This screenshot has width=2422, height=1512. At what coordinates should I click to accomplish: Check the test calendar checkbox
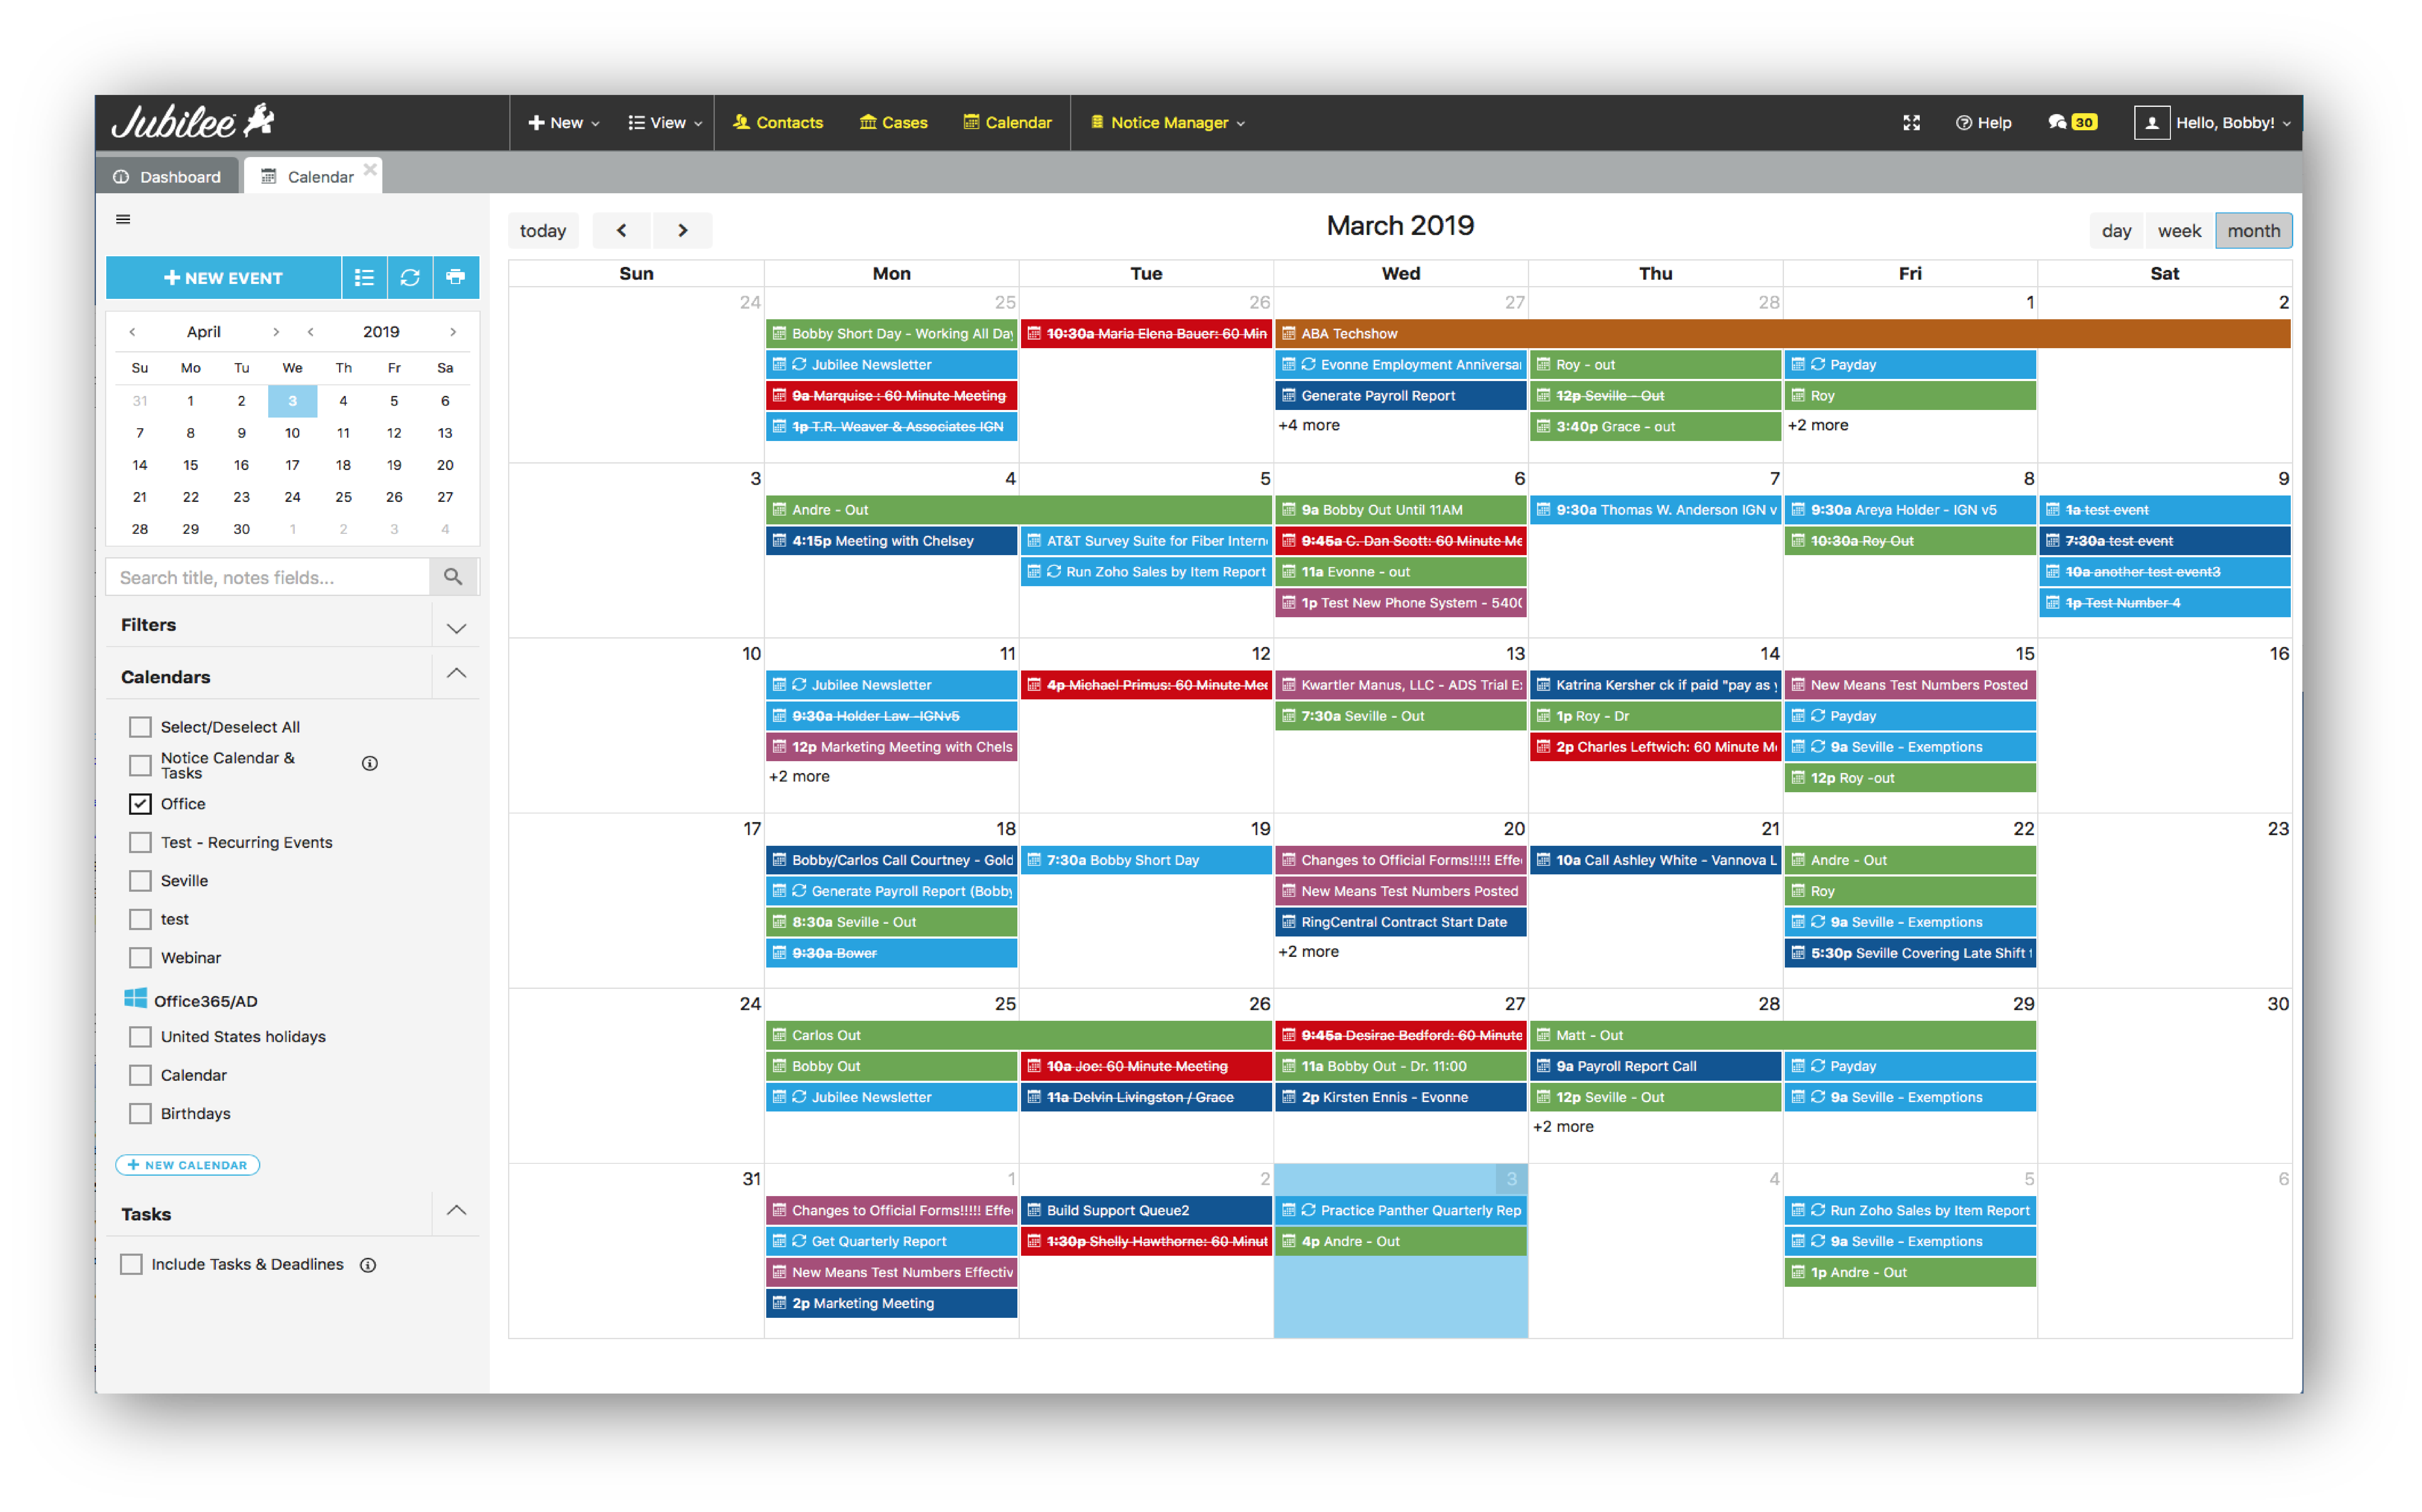pyautogui.click(x=140, y=919)
